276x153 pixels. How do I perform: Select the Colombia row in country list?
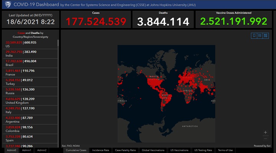tap(30, 129)
